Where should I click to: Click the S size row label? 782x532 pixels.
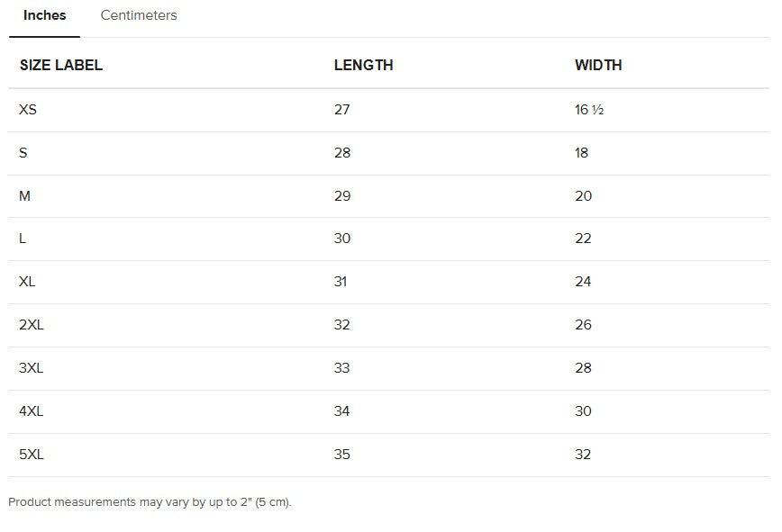[23, 153]
